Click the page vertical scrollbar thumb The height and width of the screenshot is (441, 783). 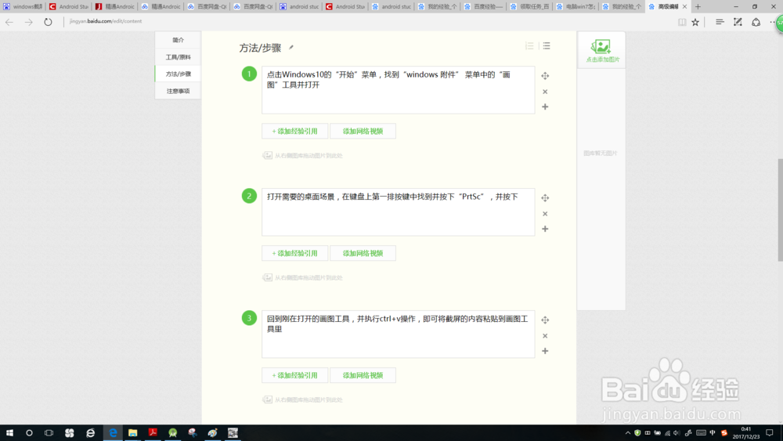point(780,210)
